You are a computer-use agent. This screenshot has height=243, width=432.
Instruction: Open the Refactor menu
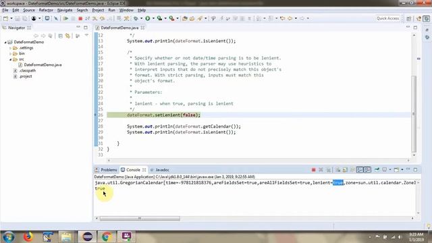[x=46, y=10]
